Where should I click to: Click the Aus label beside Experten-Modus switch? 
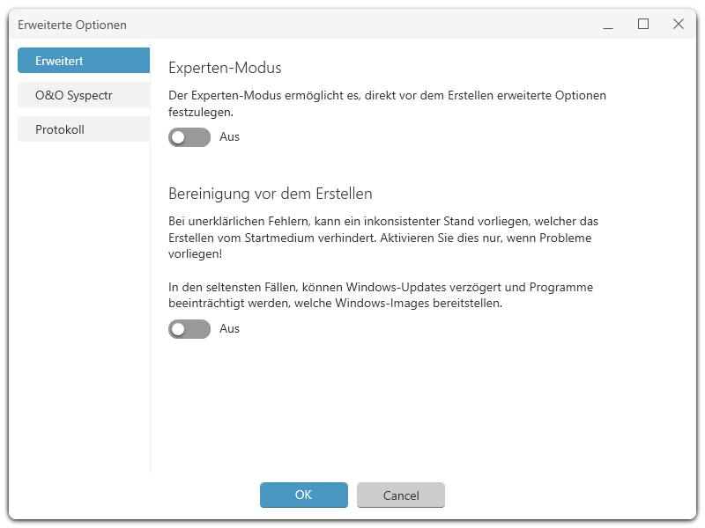click(x=229, y=137)
